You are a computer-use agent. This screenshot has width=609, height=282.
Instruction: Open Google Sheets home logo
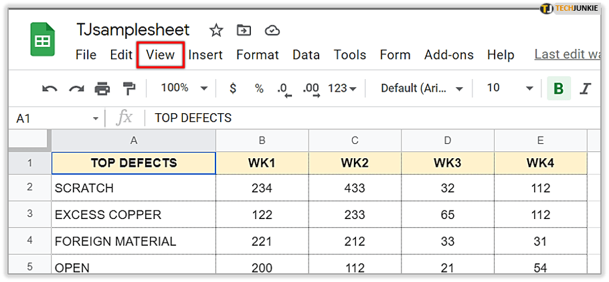point(43,40)
